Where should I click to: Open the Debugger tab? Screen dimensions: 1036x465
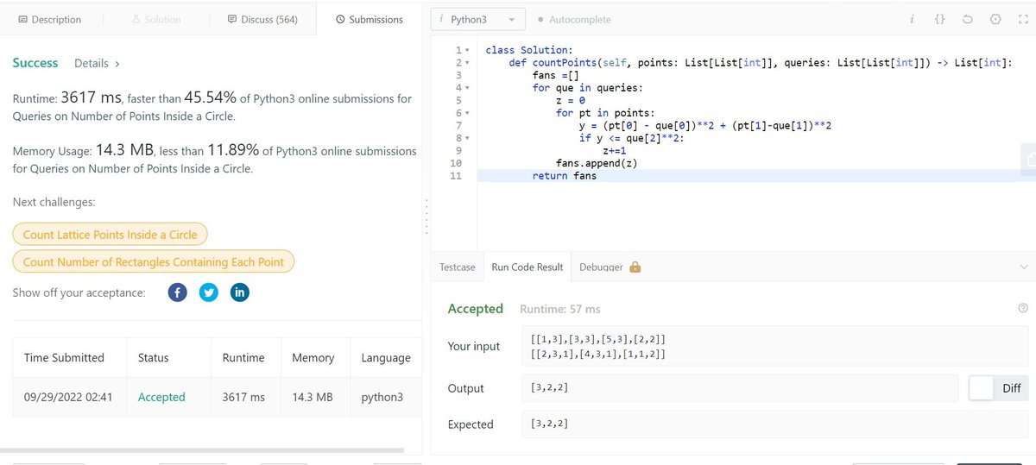610,267
